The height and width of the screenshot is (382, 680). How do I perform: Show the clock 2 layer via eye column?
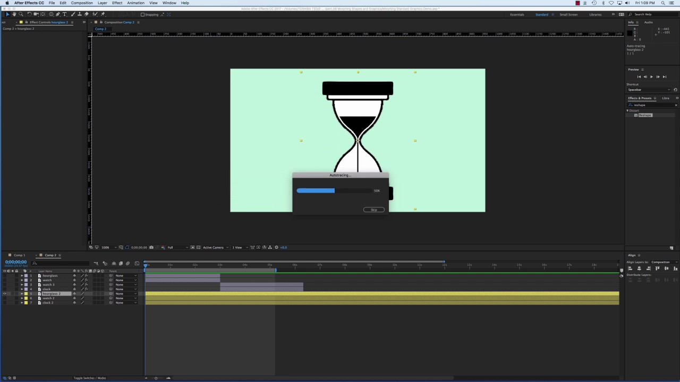point(5,302)
